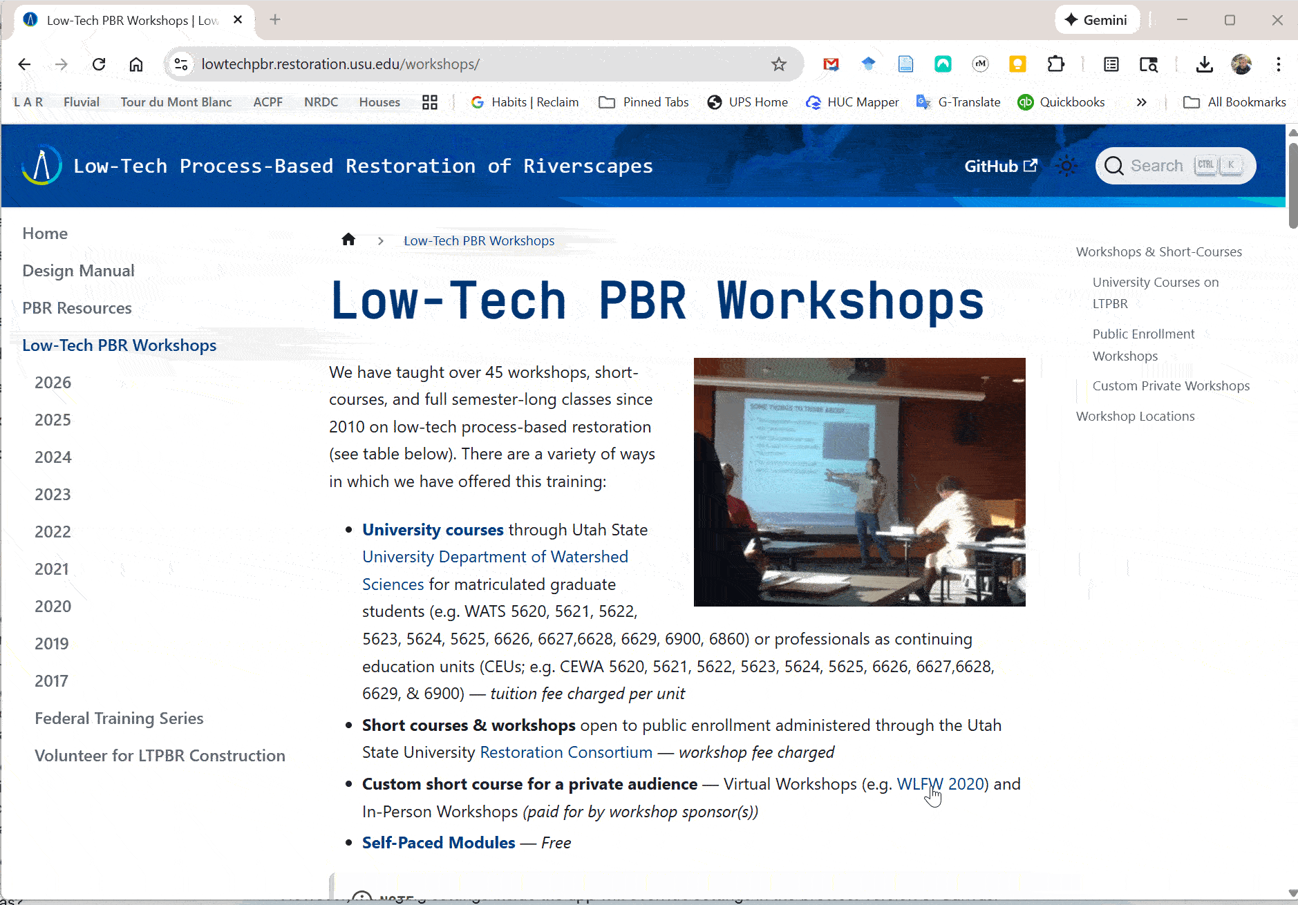Reload the page with the refresh icon

point(99,64)
